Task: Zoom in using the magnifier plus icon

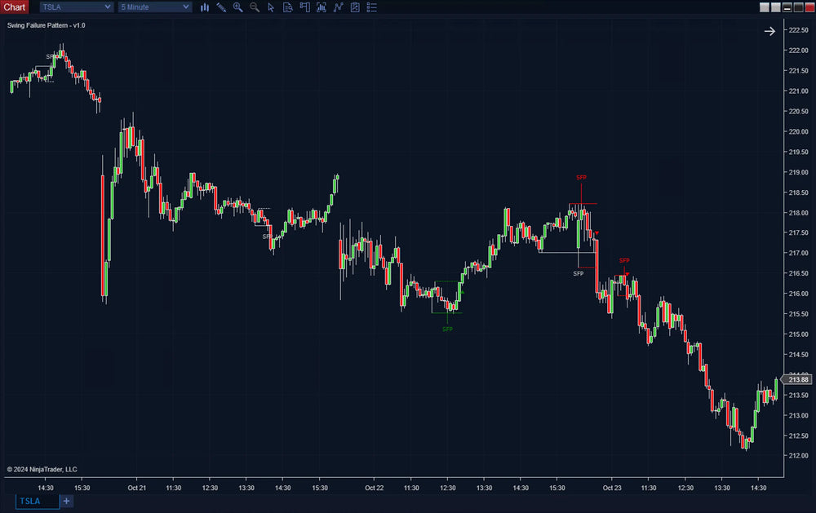Action: pos(237,7)
